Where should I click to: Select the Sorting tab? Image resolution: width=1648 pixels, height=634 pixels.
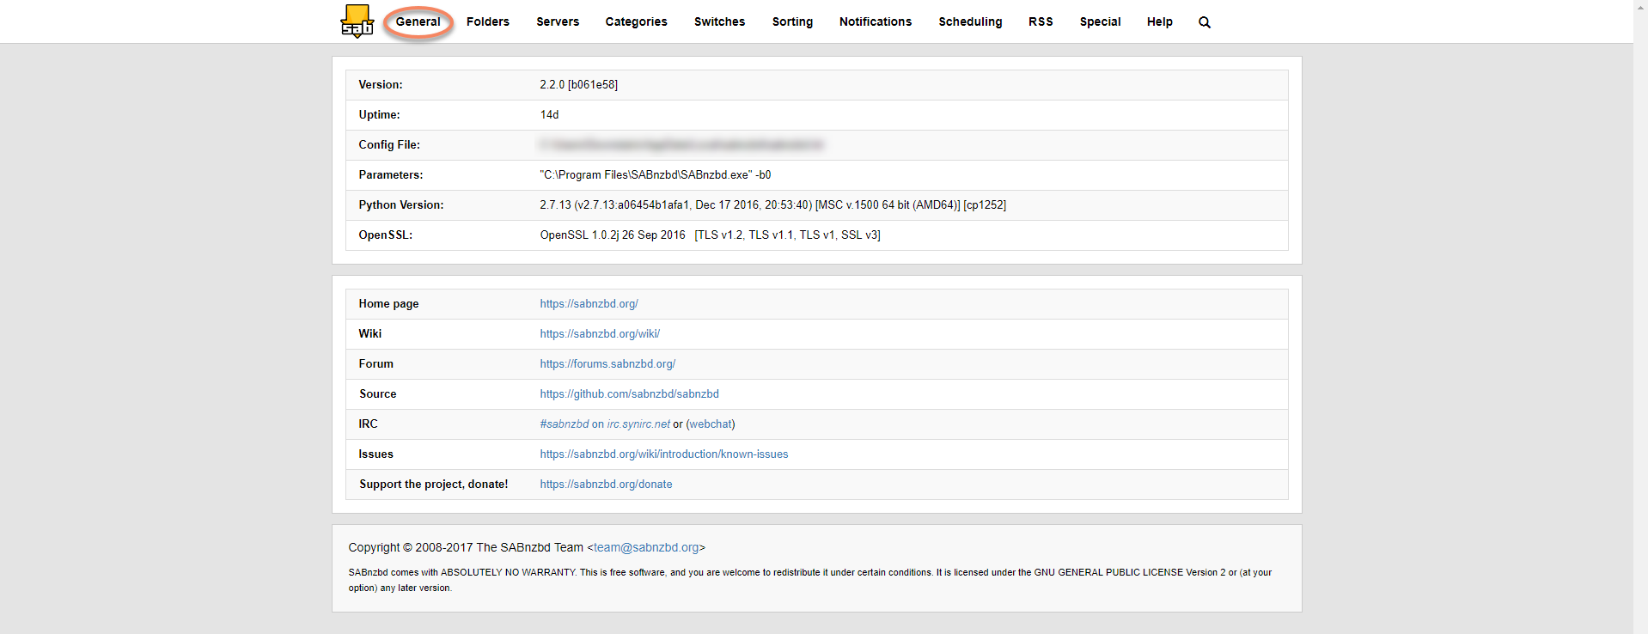pyautogui.click(x=792, y=21)
